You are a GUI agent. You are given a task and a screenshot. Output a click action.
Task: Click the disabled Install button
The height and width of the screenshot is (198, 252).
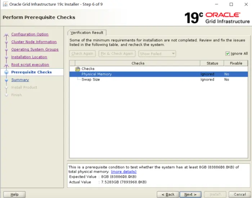click(215, 194)
